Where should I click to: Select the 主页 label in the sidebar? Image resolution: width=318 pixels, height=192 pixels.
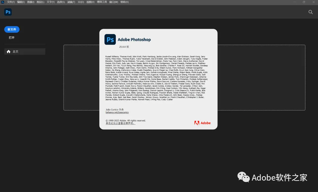pos(15,51)
